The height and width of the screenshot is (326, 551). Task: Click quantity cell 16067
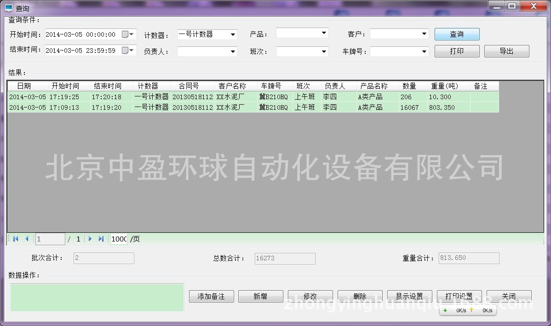413,107
